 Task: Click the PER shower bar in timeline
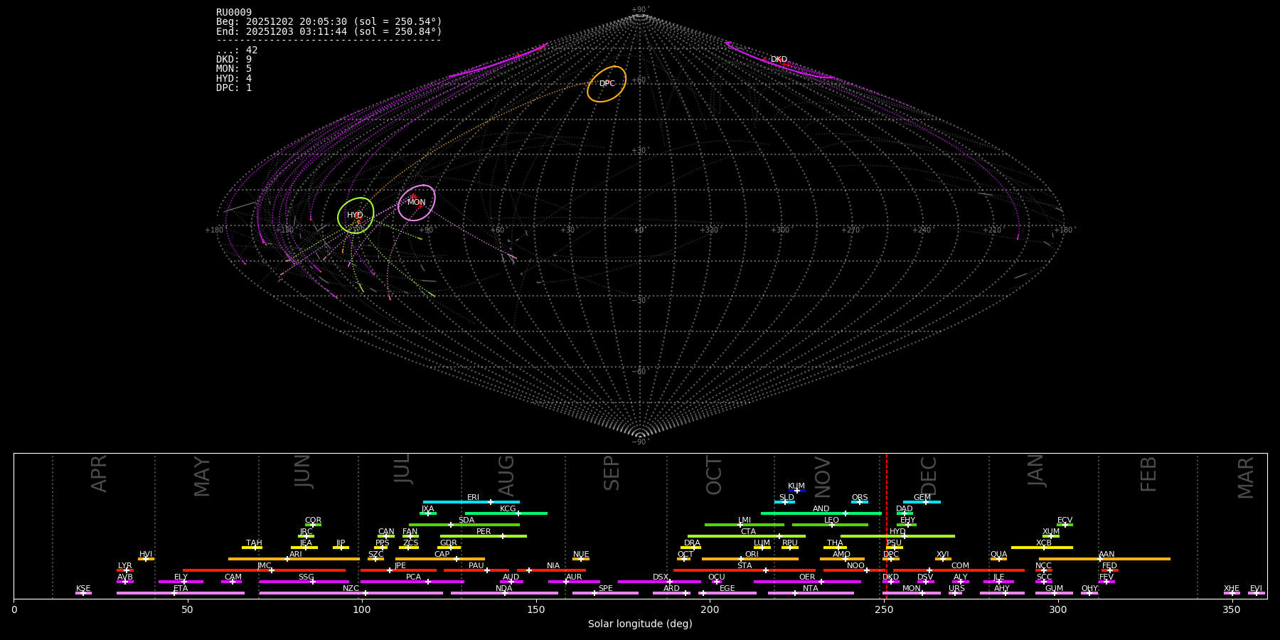pos(483,536)
